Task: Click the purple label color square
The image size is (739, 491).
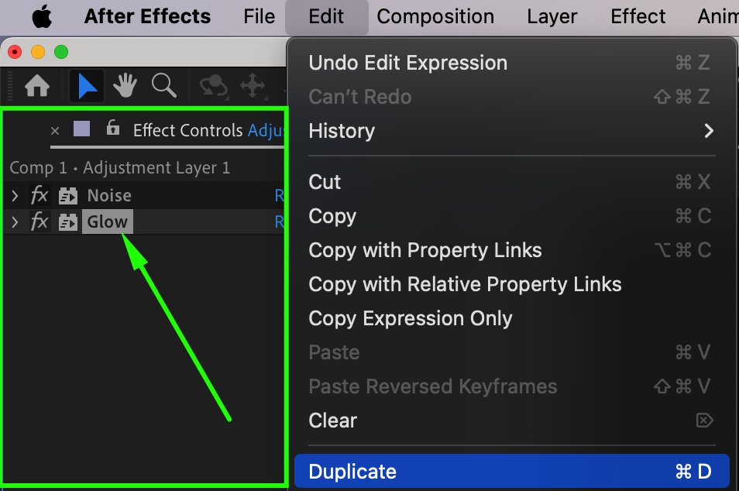Action: pos(81,128)
